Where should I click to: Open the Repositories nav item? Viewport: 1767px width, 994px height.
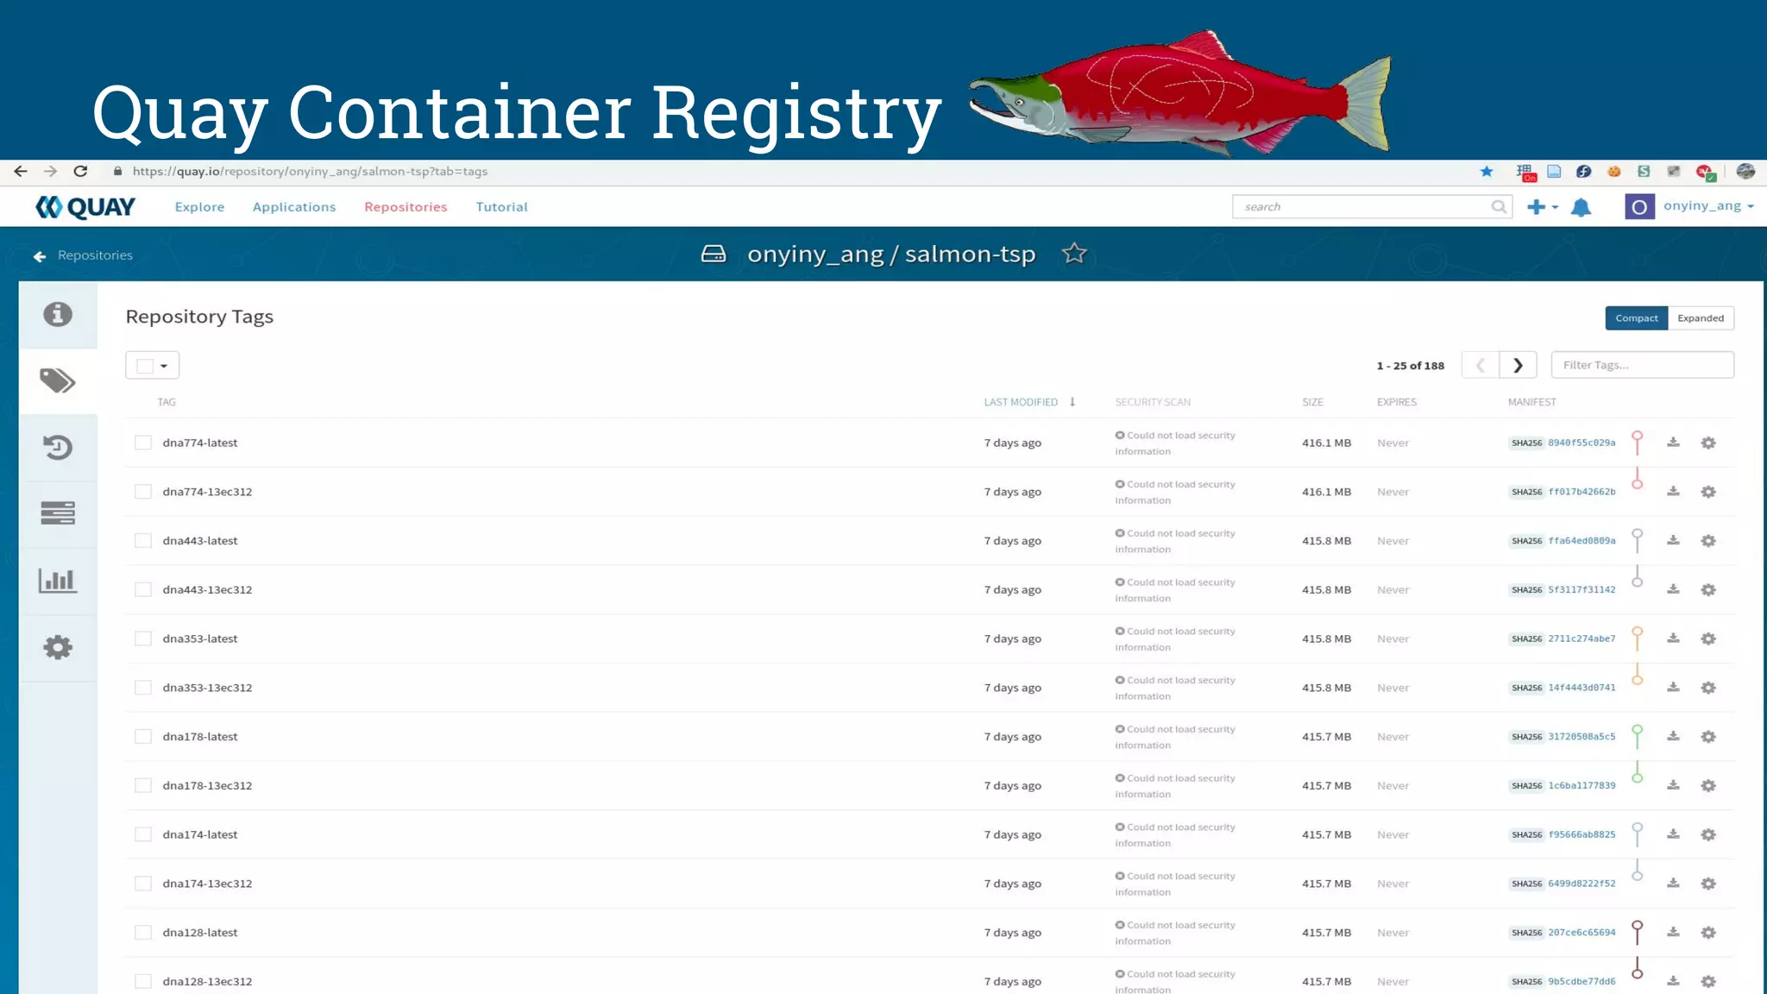click(x=406, y=207)
